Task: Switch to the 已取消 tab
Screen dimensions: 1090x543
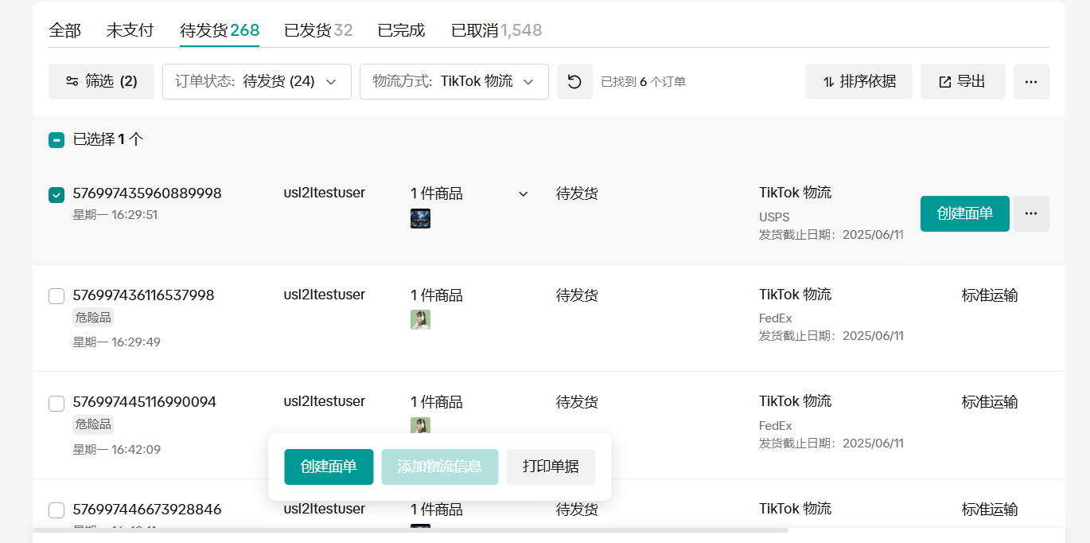Action: [x=496, y=30]
